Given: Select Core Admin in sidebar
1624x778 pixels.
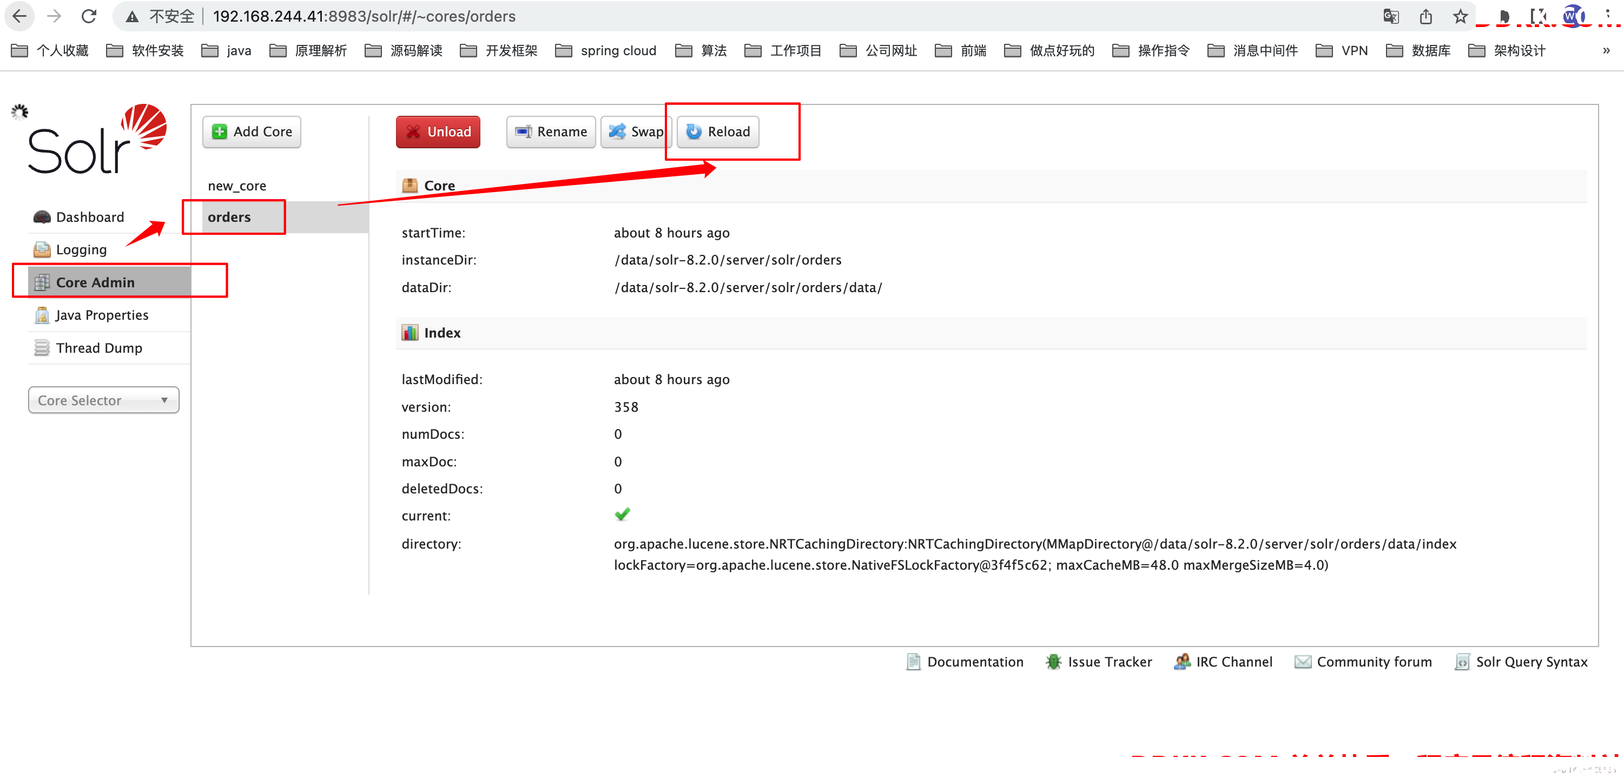Looking at the screenshot, I should [x=110, y=282].
